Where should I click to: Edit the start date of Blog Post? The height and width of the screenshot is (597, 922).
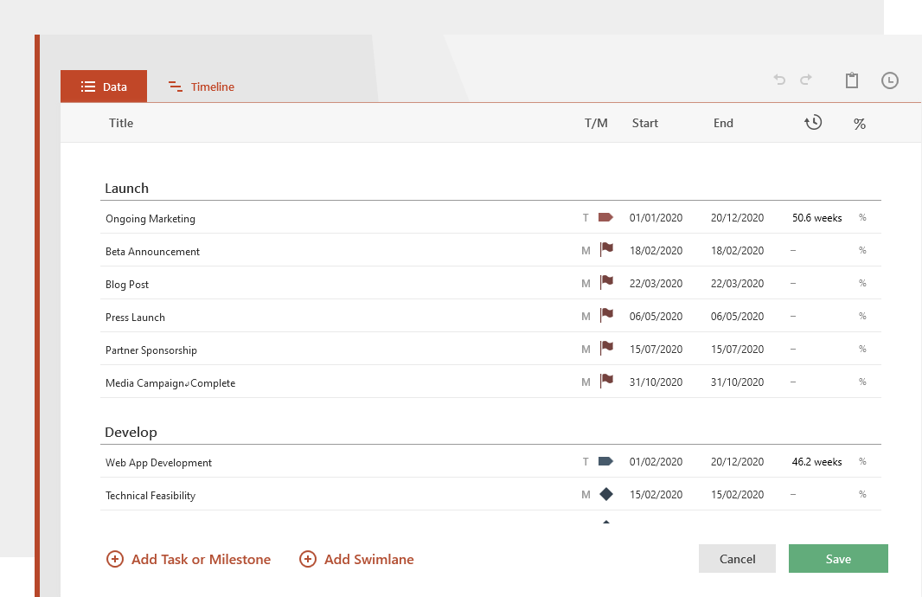tap(656, 283)
